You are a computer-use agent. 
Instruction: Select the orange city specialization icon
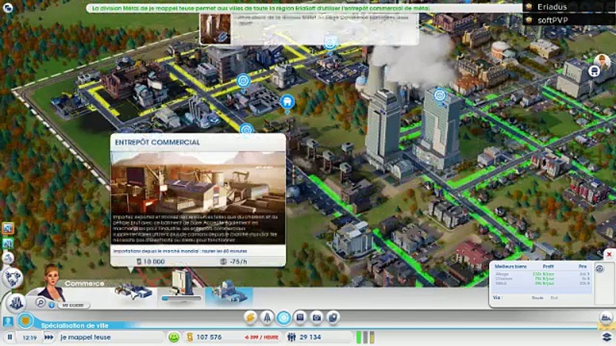[25, 321]
